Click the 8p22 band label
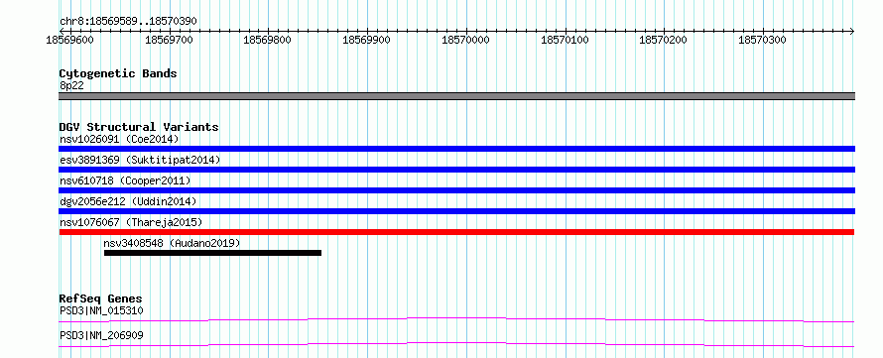 (x=71, y=85)
